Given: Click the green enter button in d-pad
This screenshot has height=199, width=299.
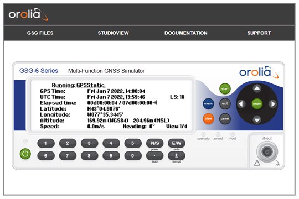Looking at the screenshot, I should (x=257, y=104).
